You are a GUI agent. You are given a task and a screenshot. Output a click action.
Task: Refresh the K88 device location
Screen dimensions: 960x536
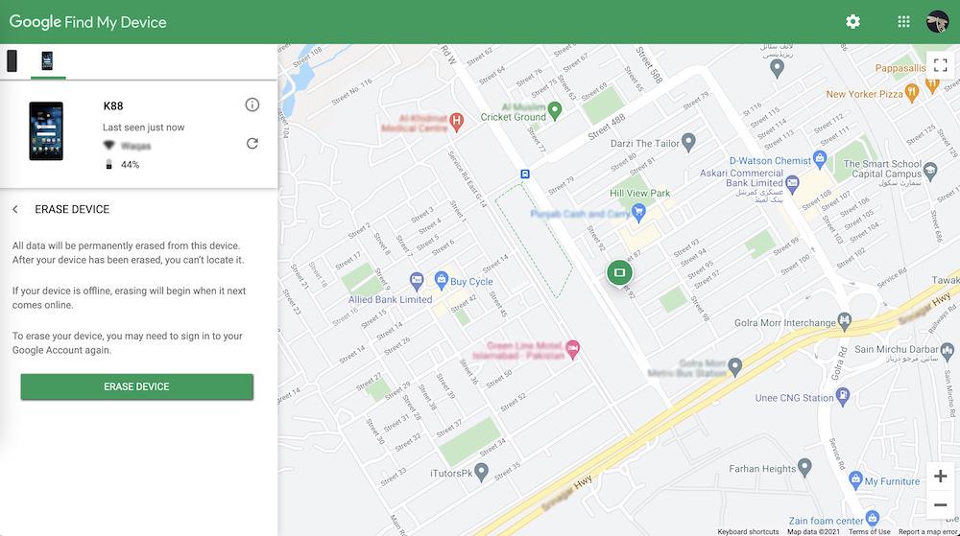pos(252,144)
